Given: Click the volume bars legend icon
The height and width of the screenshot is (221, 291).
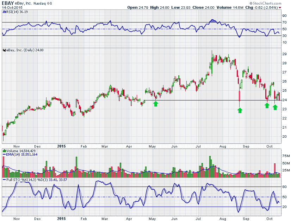Looking at the screenshot, I should point(5,151).
